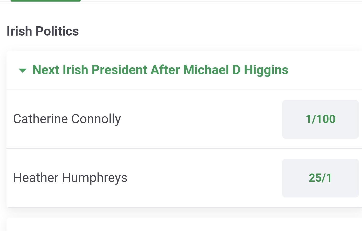Click the Catherine Connolly candidate name

67,119
